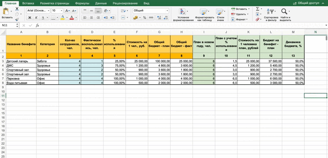328x158 pixels.
Task: Click the text orientation icon
Action: pyautogui.click(x=106, y=11)
